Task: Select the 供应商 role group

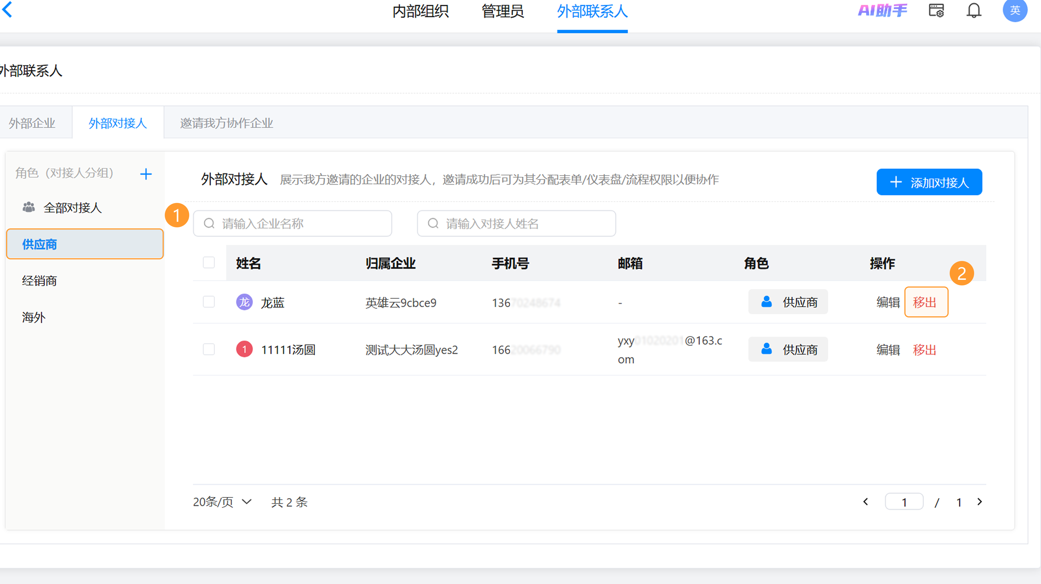Action: pyautogui.click(x=85, y=244)
